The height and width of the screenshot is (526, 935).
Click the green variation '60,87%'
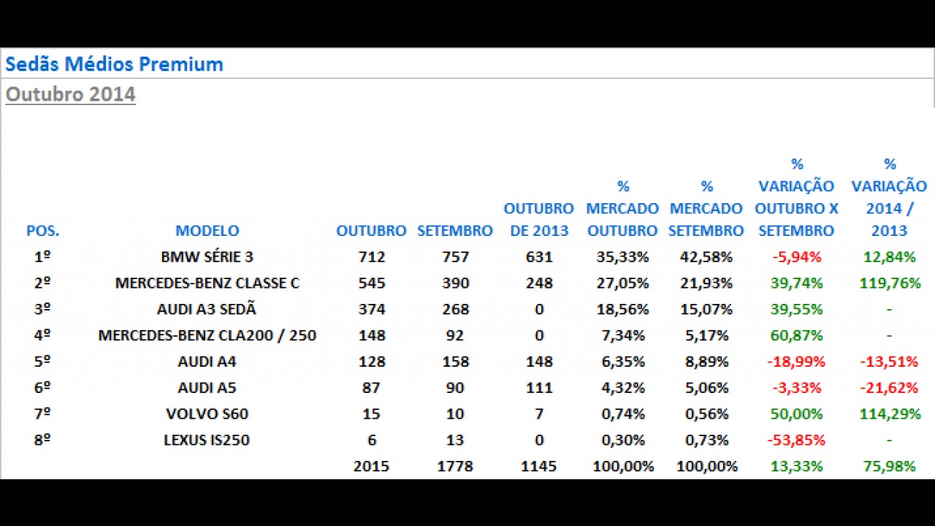(x=796, y=336)
